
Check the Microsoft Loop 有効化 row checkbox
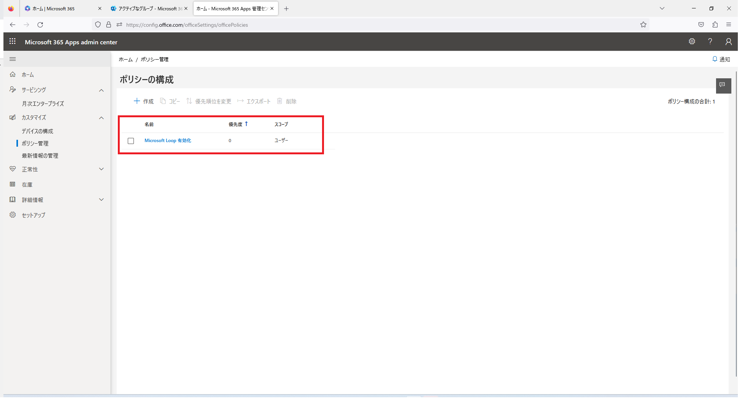pos(131,141)
